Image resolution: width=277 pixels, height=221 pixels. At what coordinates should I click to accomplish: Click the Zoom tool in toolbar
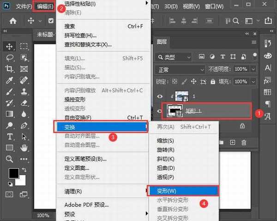pyautogui.click(x=10, y=159)
